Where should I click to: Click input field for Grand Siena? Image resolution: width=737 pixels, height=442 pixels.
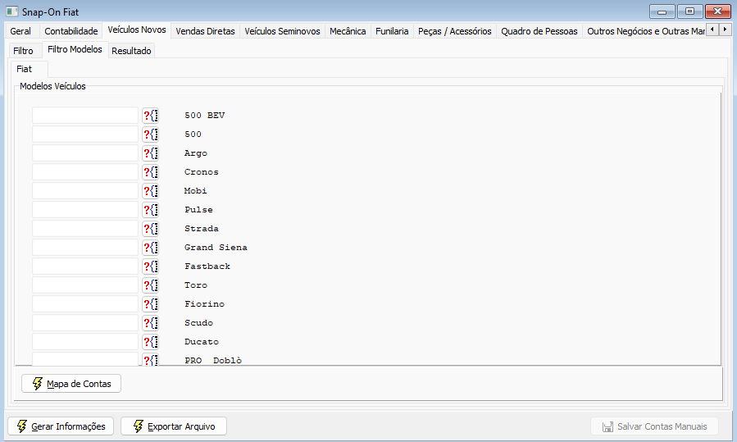85,248
